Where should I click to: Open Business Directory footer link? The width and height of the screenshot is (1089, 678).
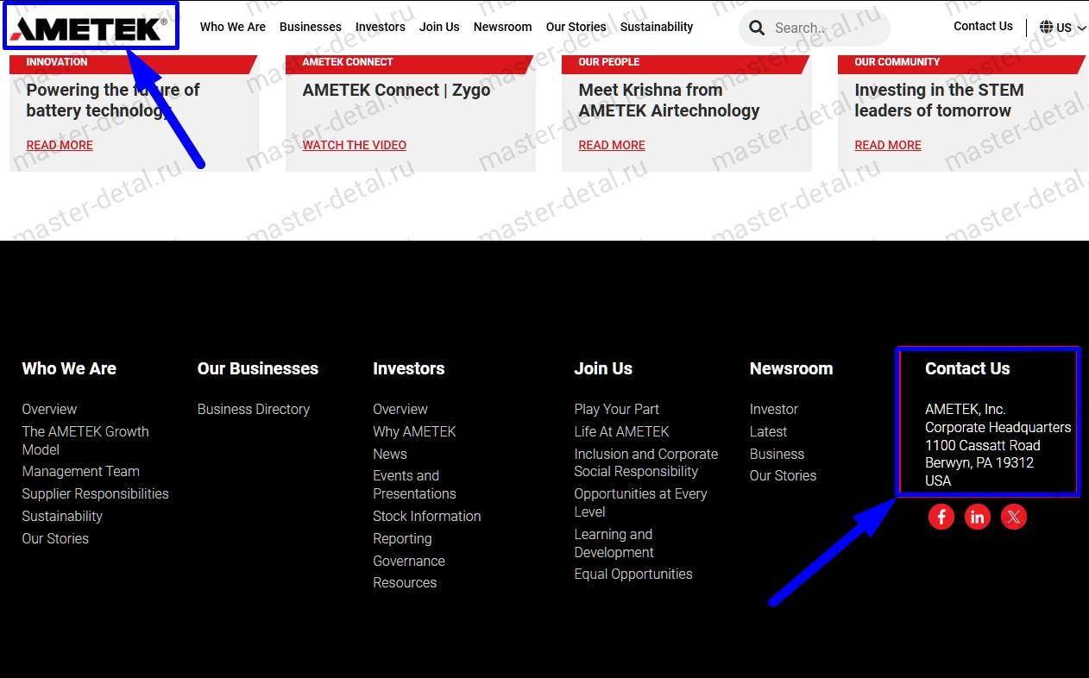point(253,409)
